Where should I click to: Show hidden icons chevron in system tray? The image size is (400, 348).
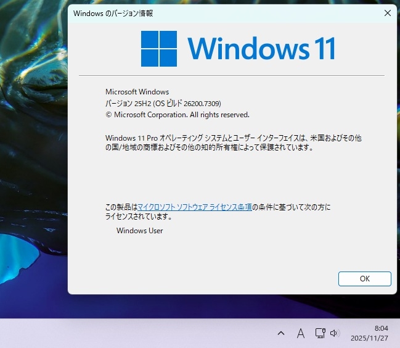281,333
